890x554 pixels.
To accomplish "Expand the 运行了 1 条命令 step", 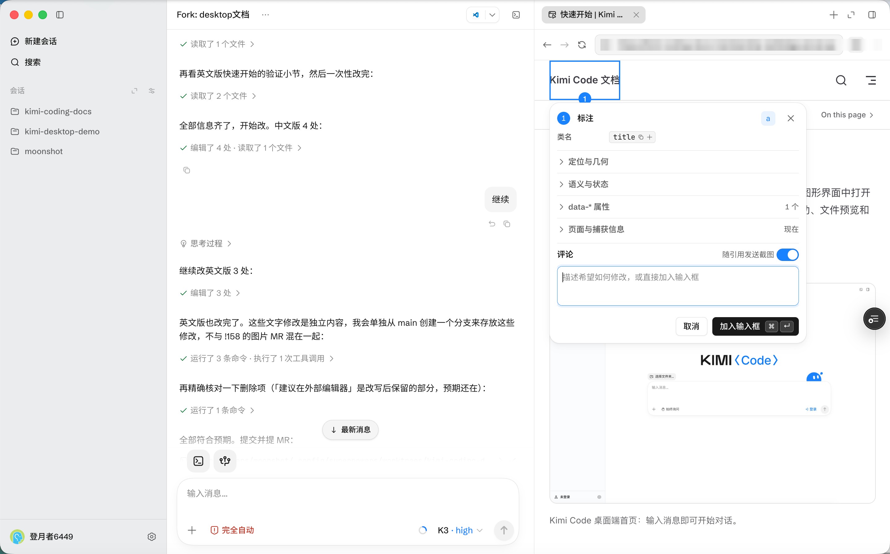I will pos(217,410).
